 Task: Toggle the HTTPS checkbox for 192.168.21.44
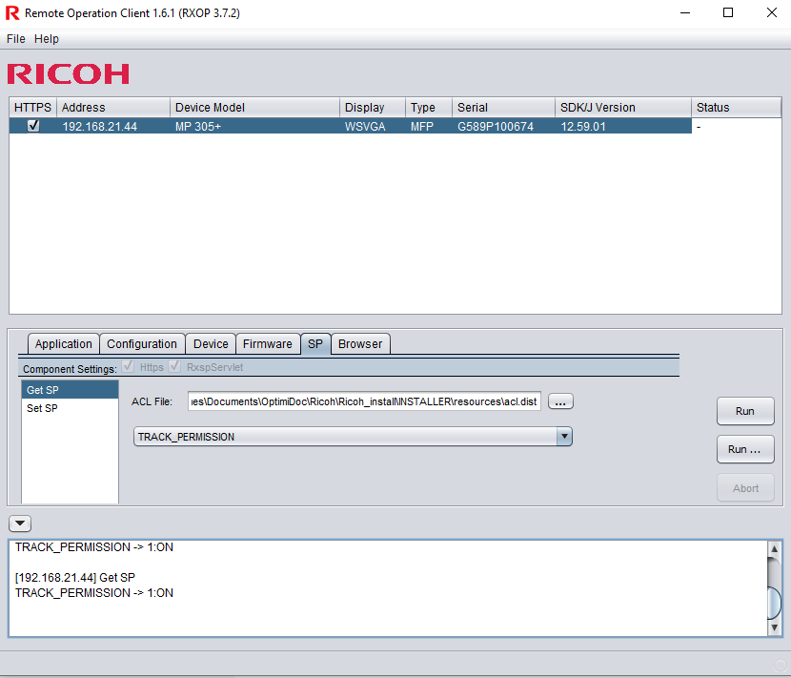pos(33,126)
